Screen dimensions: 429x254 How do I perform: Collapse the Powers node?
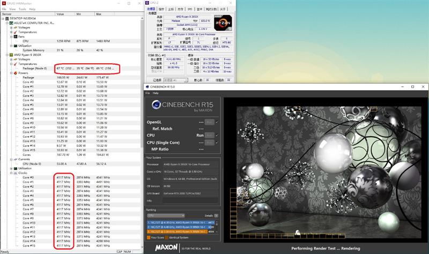coord(11,73)
